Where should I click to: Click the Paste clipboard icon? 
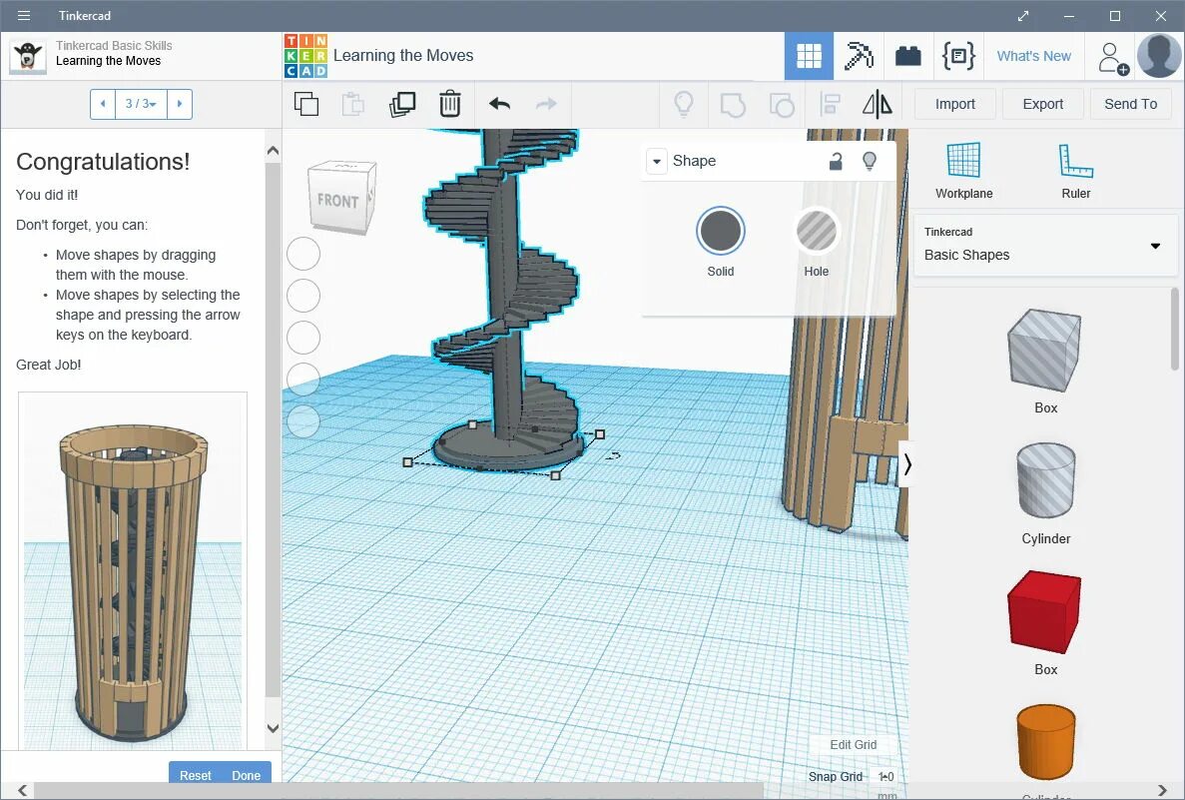click(x=353, y=104)
